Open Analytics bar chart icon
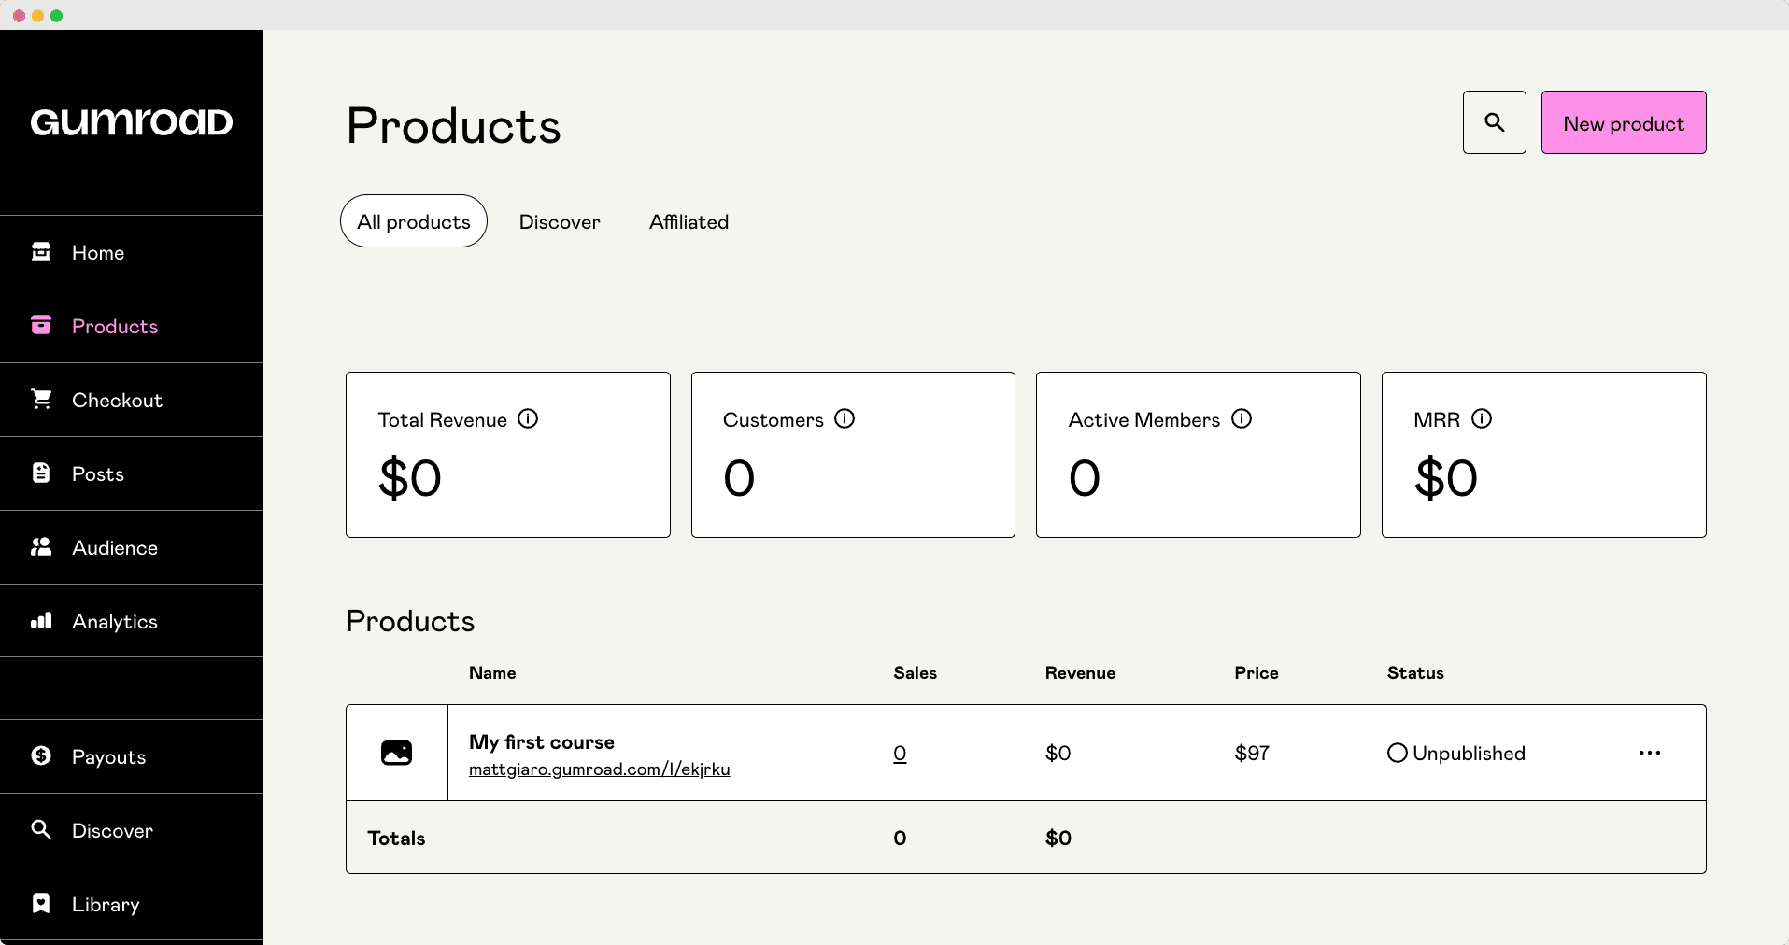 click(x=41, y=621)
